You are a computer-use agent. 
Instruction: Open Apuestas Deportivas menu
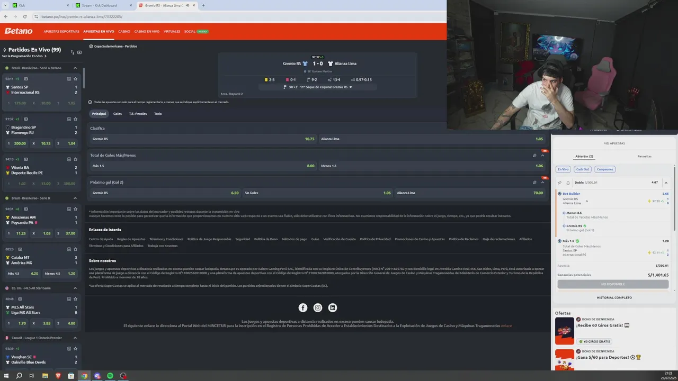click(x=61, y=31)
